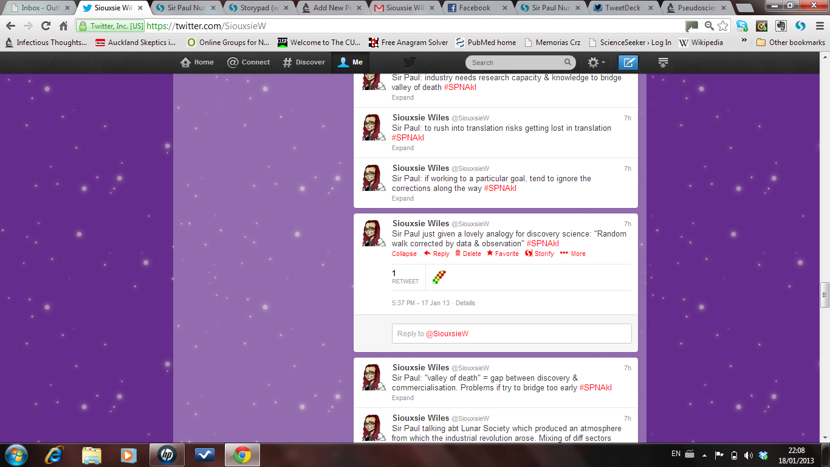Open the browser home page
This screenshot has width=830, height=467.
[63, 26]
